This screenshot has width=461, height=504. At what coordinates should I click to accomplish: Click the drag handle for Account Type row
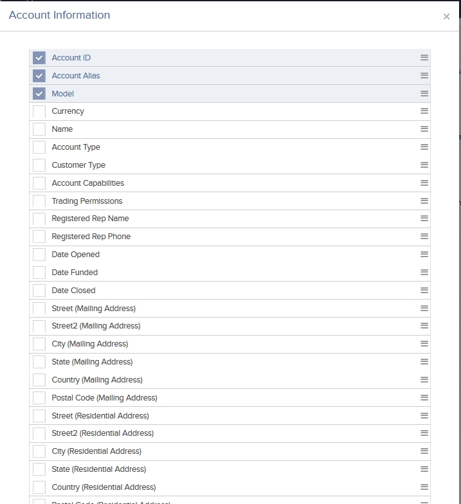[424, 147]
